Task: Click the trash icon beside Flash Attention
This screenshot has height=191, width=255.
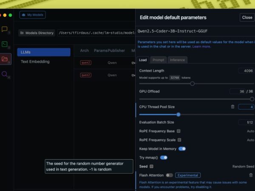Action: [x=251, y=175]
